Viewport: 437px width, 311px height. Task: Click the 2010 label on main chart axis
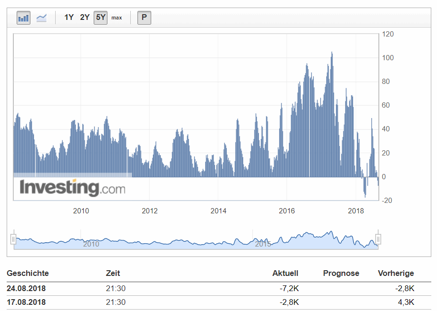point(81,211)
